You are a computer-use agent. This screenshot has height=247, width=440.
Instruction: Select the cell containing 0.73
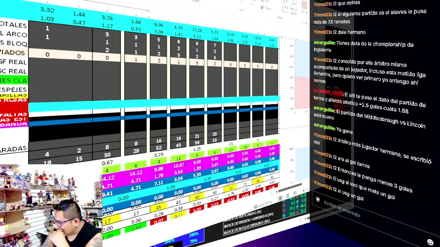(x=159, y=155)
